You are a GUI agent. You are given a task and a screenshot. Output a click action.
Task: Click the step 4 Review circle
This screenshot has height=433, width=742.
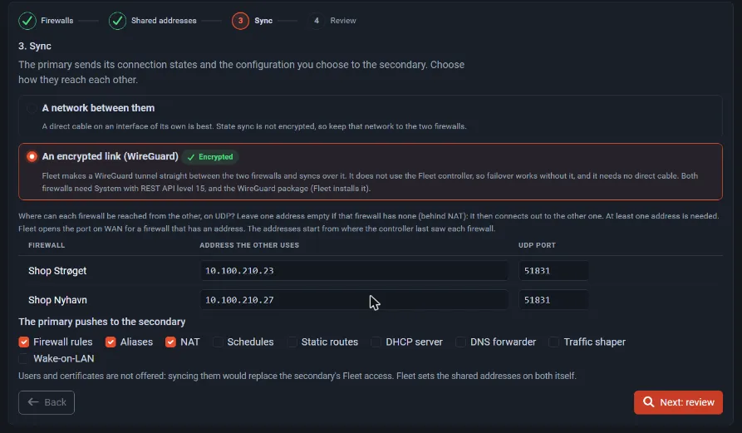point(317,21)
